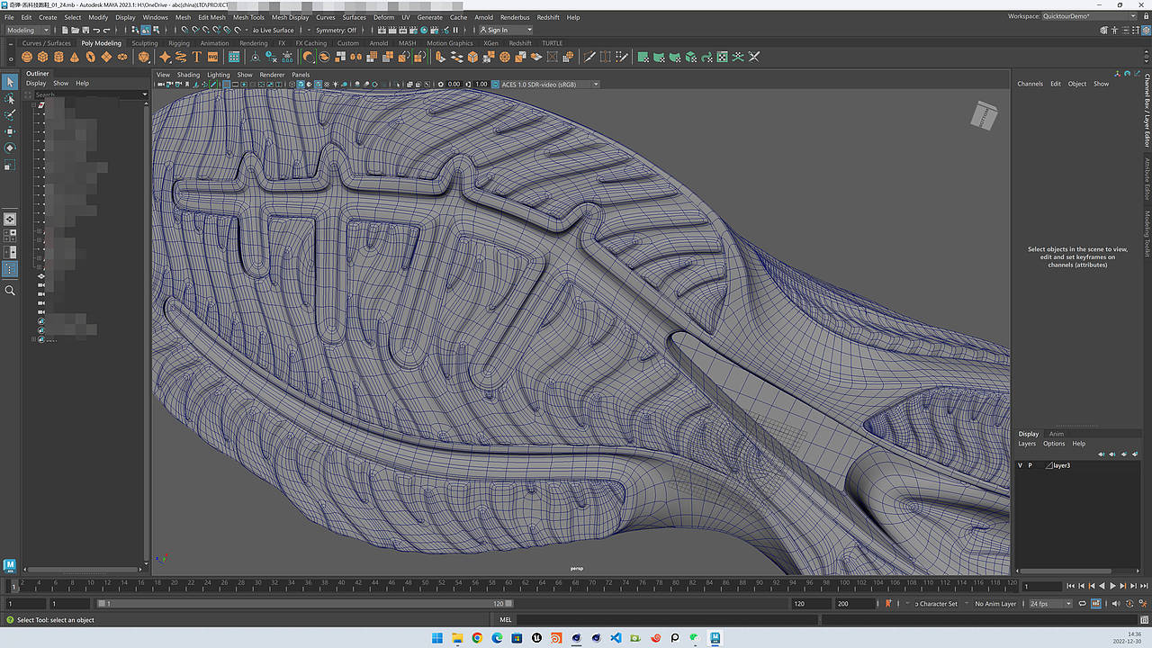Switch to the Anim layer tab
Screen dimensions: 1152x648
pyautogui.click(x=1057, y=434)
